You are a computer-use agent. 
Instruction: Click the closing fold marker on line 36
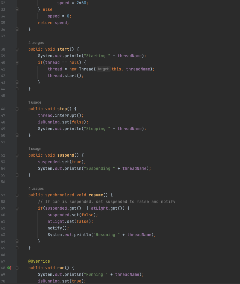17,29
